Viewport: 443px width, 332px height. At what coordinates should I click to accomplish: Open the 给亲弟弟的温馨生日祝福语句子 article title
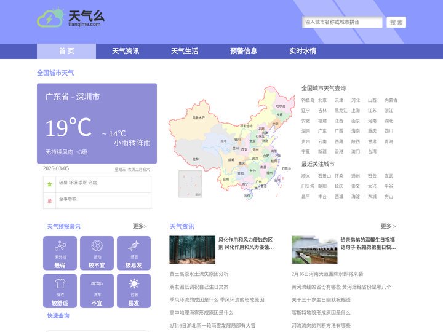(x=368, y=243)
